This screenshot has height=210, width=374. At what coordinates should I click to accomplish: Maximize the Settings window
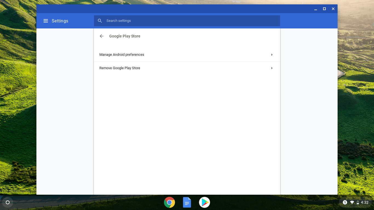tap(324, 9)
